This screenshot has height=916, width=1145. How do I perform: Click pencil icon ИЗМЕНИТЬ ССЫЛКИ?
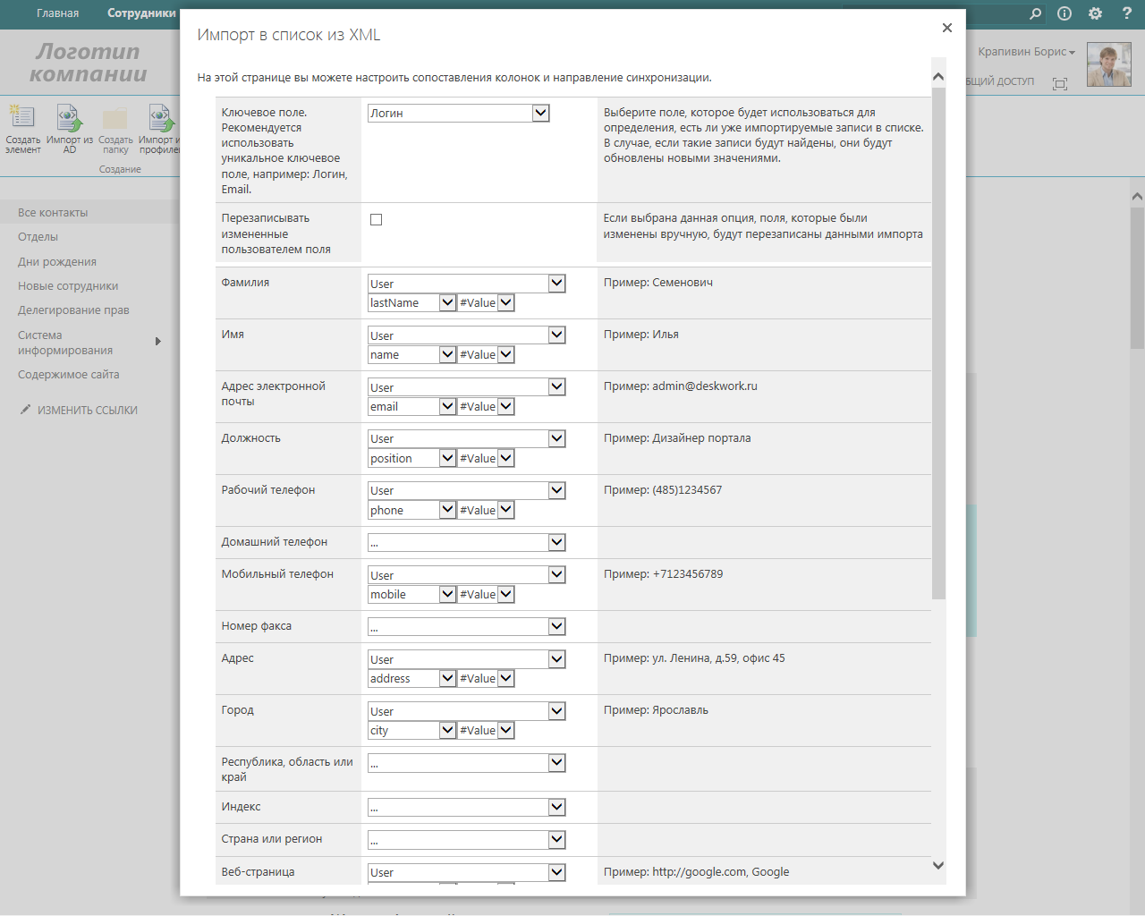point(26,410)
